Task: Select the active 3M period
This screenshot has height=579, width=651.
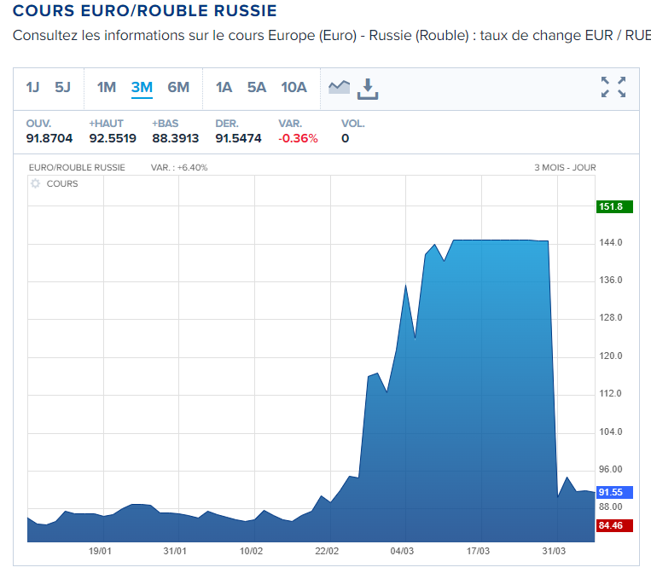Action: [x=142, y=87]
